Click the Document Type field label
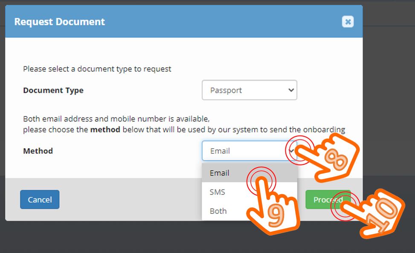Viewport: 415px width, 253px height. pyautogui.click(x=53, y=90)
